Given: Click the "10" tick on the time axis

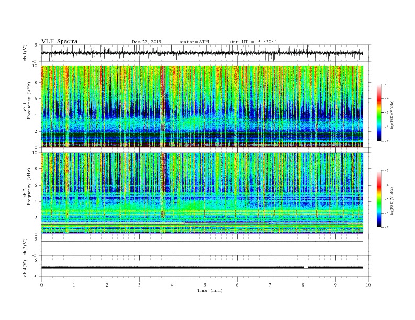Looking at the screenshot, I should 368,285.
